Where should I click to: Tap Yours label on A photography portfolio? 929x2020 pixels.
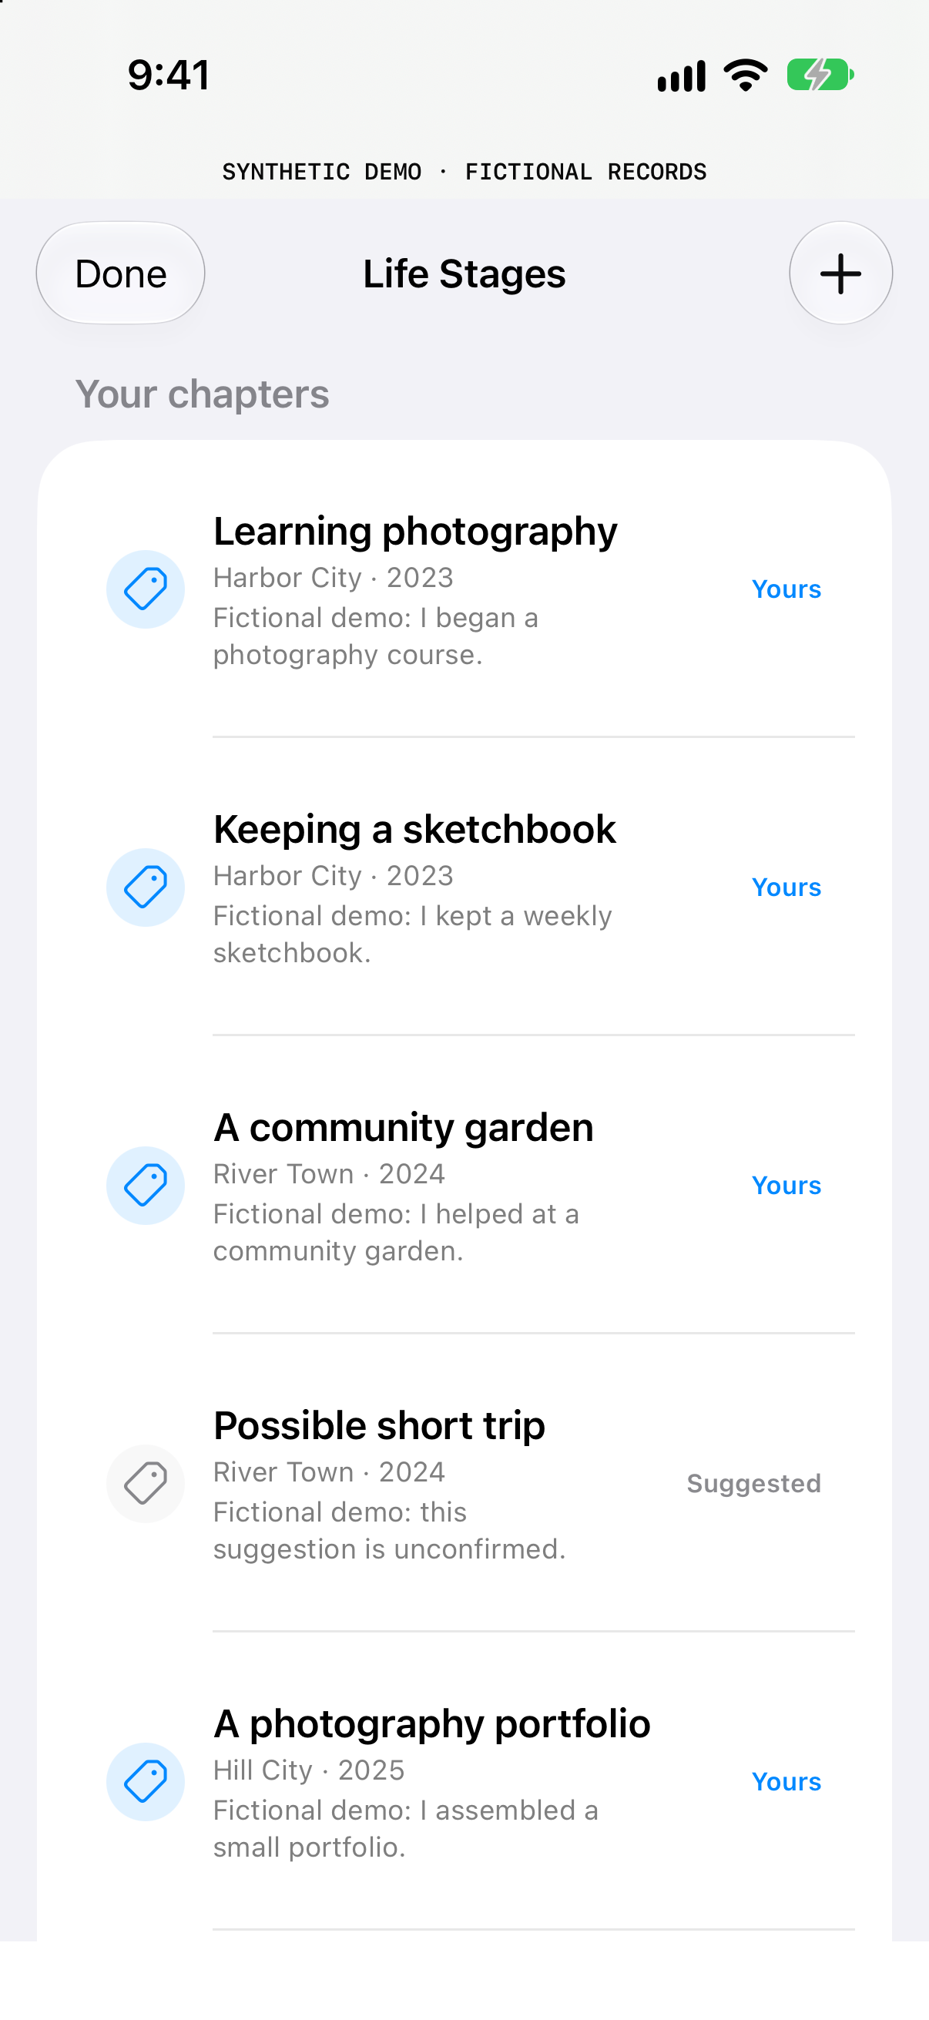pyautogui.click(x=786, y=1781)
